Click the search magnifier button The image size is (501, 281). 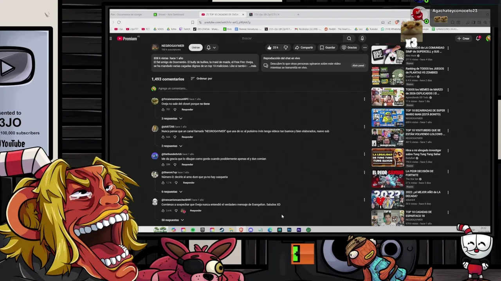349,38
